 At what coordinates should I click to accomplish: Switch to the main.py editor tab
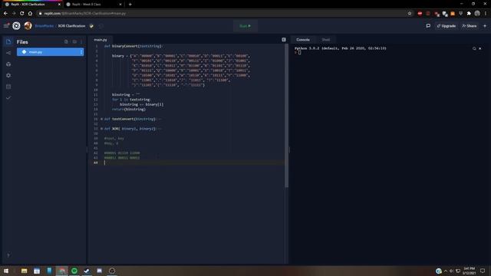coord(101,40)
